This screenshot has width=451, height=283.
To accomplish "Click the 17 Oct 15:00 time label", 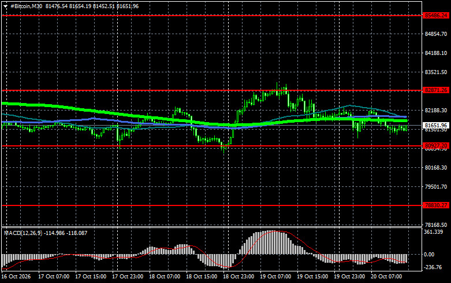I will (x=91, y=277).
